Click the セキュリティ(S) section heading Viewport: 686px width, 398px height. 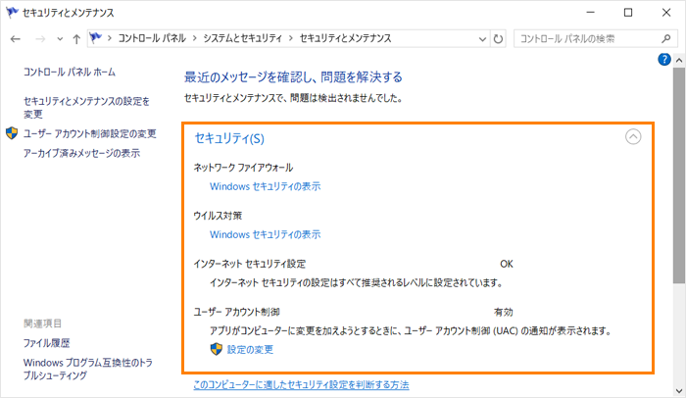click(229, 138)
